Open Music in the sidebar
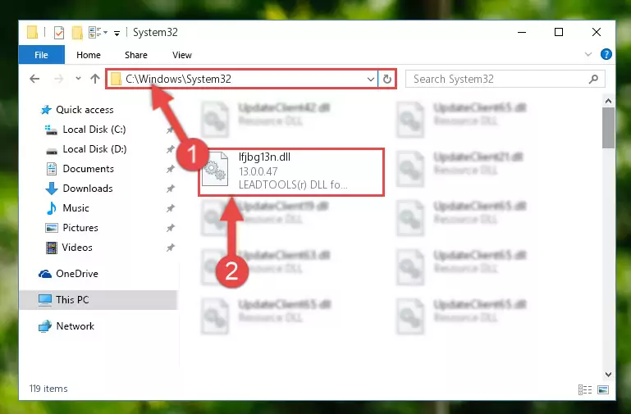Screen dimensions: 631x414 (75, 208)
